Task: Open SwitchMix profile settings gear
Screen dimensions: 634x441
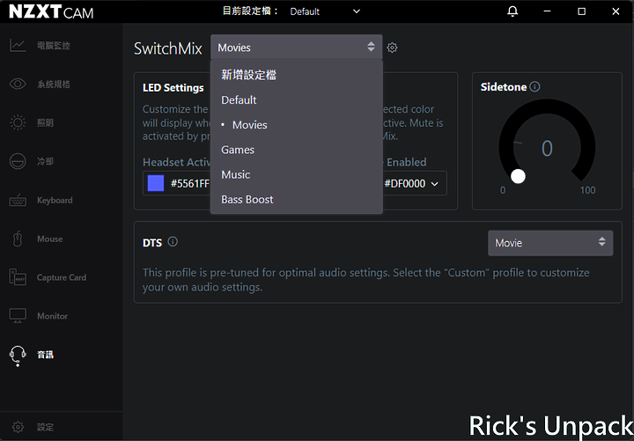Action: [392, 48]
